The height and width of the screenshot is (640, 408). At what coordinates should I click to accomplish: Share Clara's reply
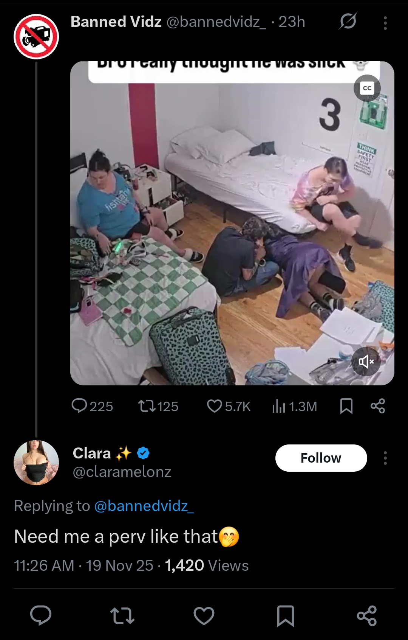(x=367, y=615)
